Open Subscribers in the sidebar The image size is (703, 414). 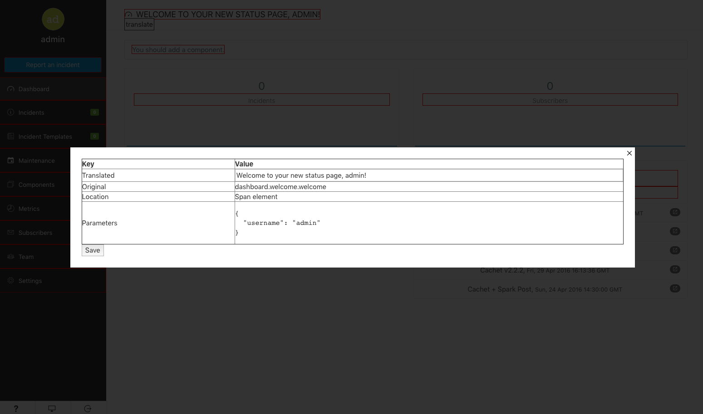35,233
